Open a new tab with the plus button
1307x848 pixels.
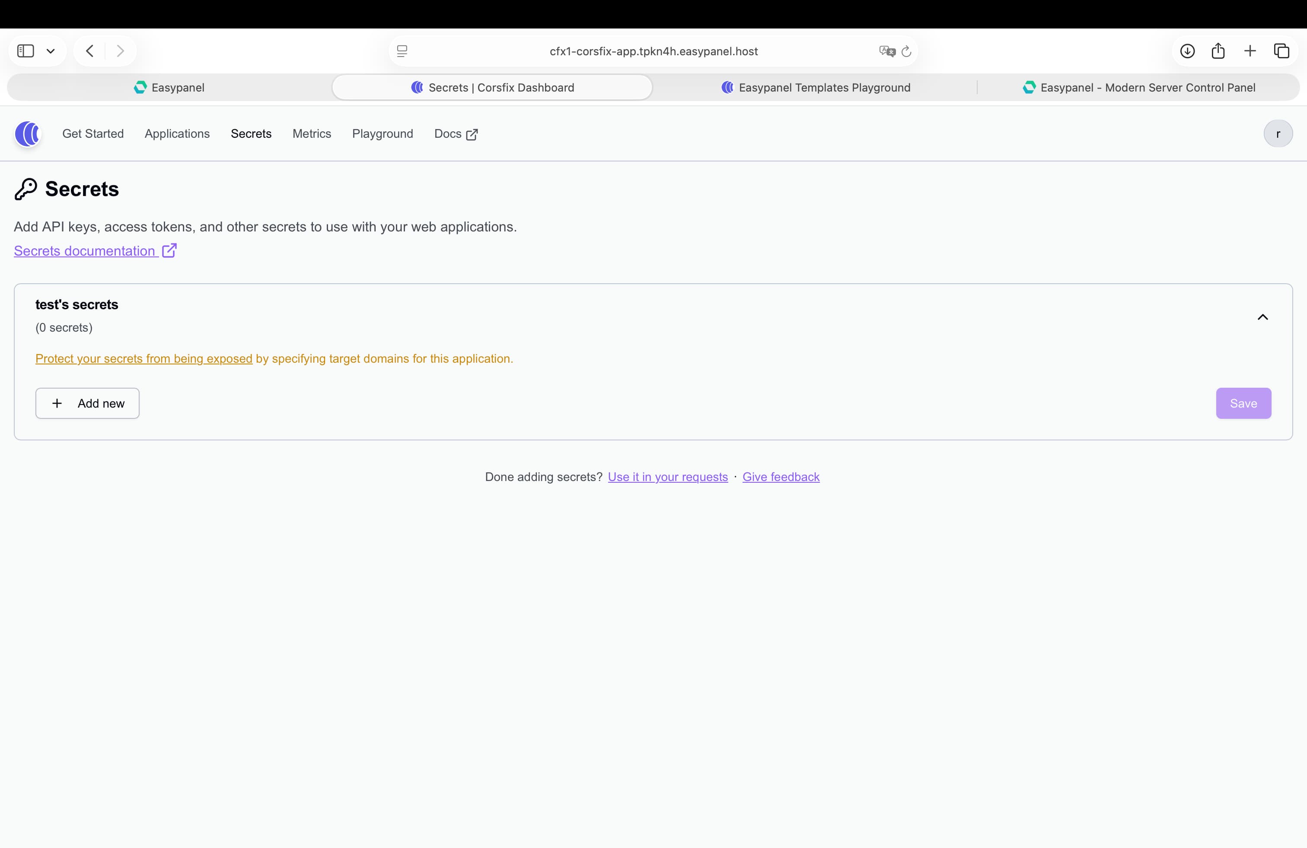coord(1250,51)
